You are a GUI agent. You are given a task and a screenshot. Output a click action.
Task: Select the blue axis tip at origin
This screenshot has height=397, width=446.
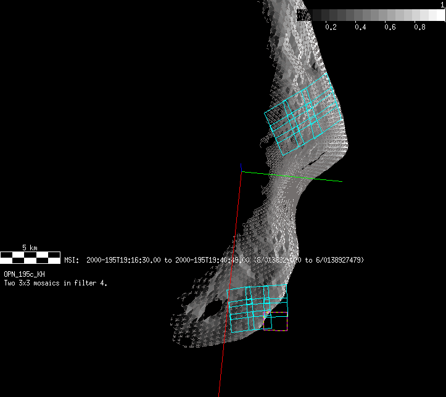240,166
